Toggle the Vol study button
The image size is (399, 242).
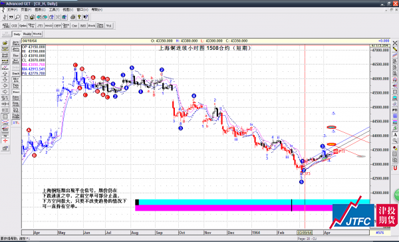pyautogui.click(x=108, y=26)
